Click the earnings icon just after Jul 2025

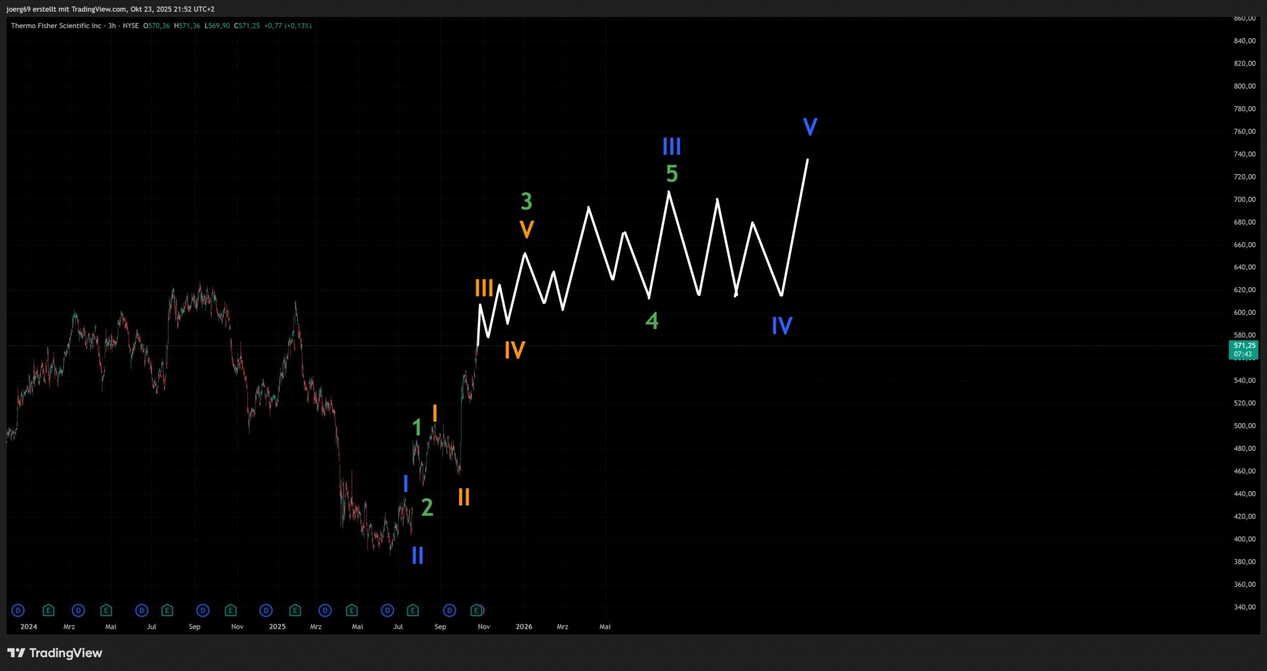(413, 610)
